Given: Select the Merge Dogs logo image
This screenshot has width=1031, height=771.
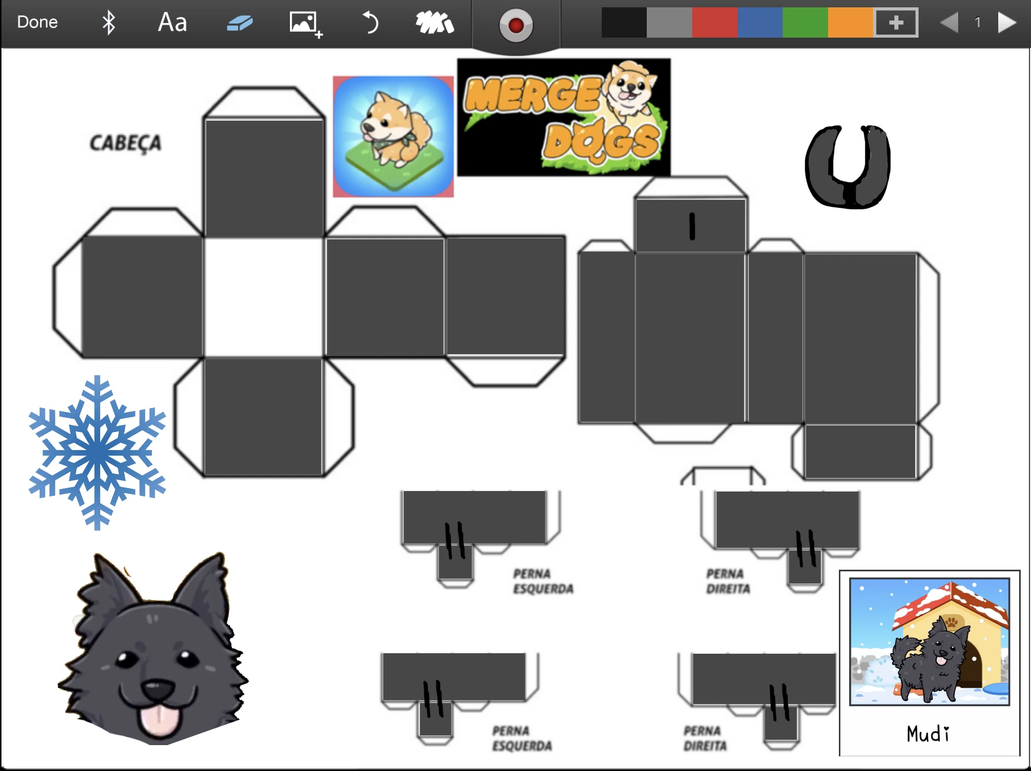Looking at the screenshot, I should click(564, 117).
